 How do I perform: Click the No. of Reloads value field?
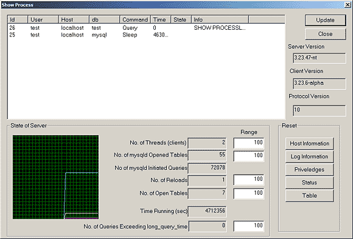[207, 180]
